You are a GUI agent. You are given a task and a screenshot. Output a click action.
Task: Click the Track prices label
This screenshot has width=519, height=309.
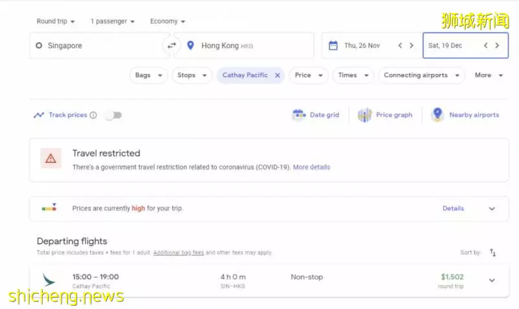coord(68,115)
